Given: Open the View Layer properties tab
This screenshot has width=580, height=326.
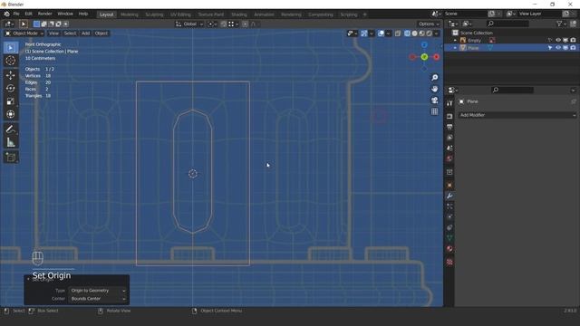Looking at the screenshot, I should click(x=449, y=138).
